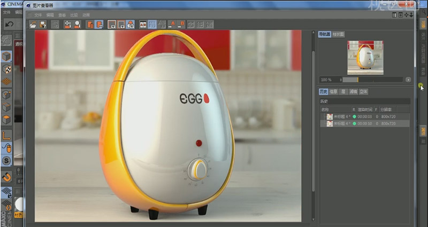Viewport: 428px width, 227px height.
Task: Set image as B icon
Action: [x=181, y=25]
